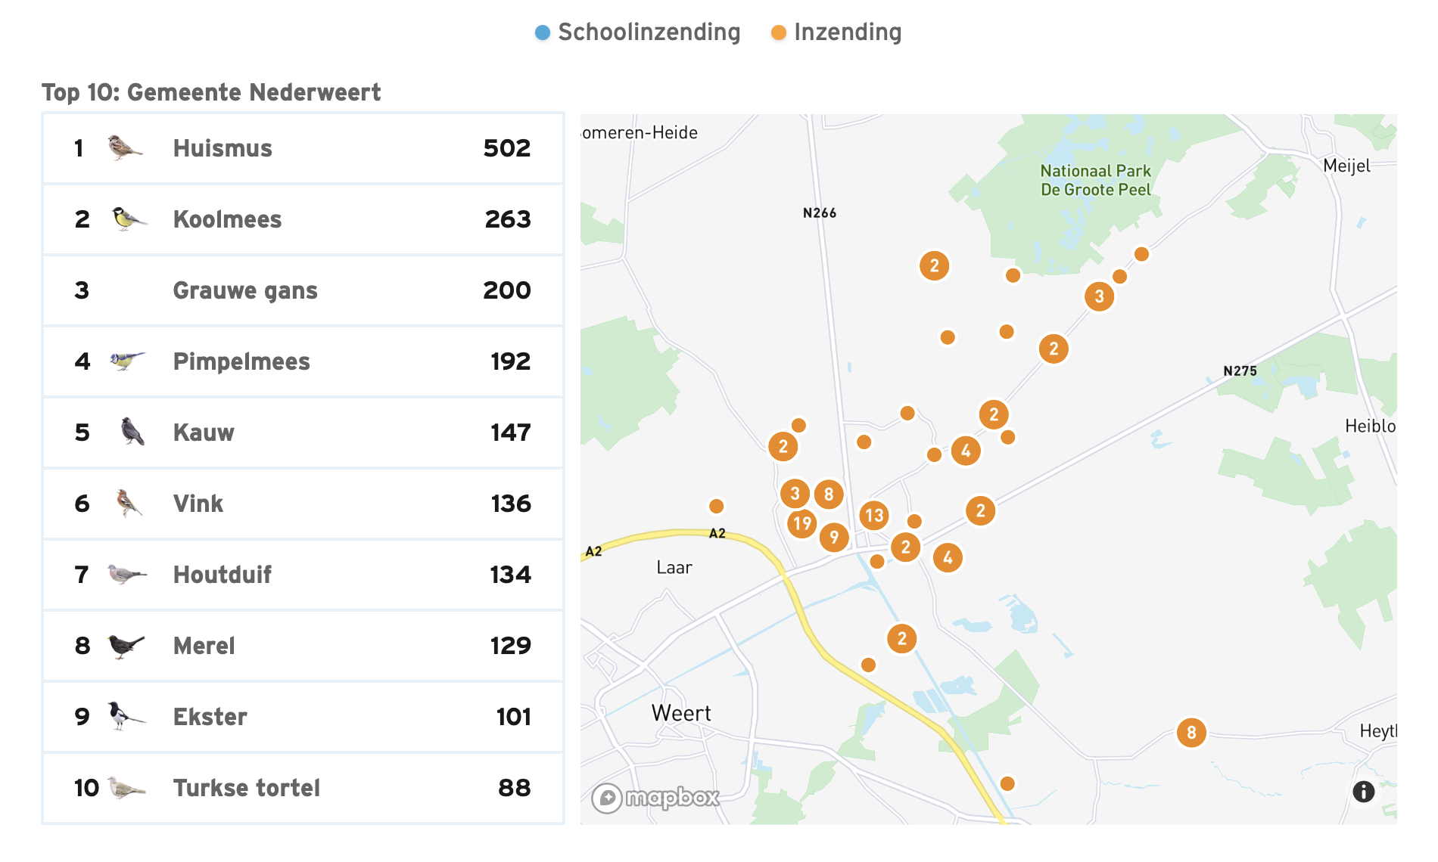The image size is (1438, 862).
Task: Select the Grauwe gans row
Action: tap(303, 290)
